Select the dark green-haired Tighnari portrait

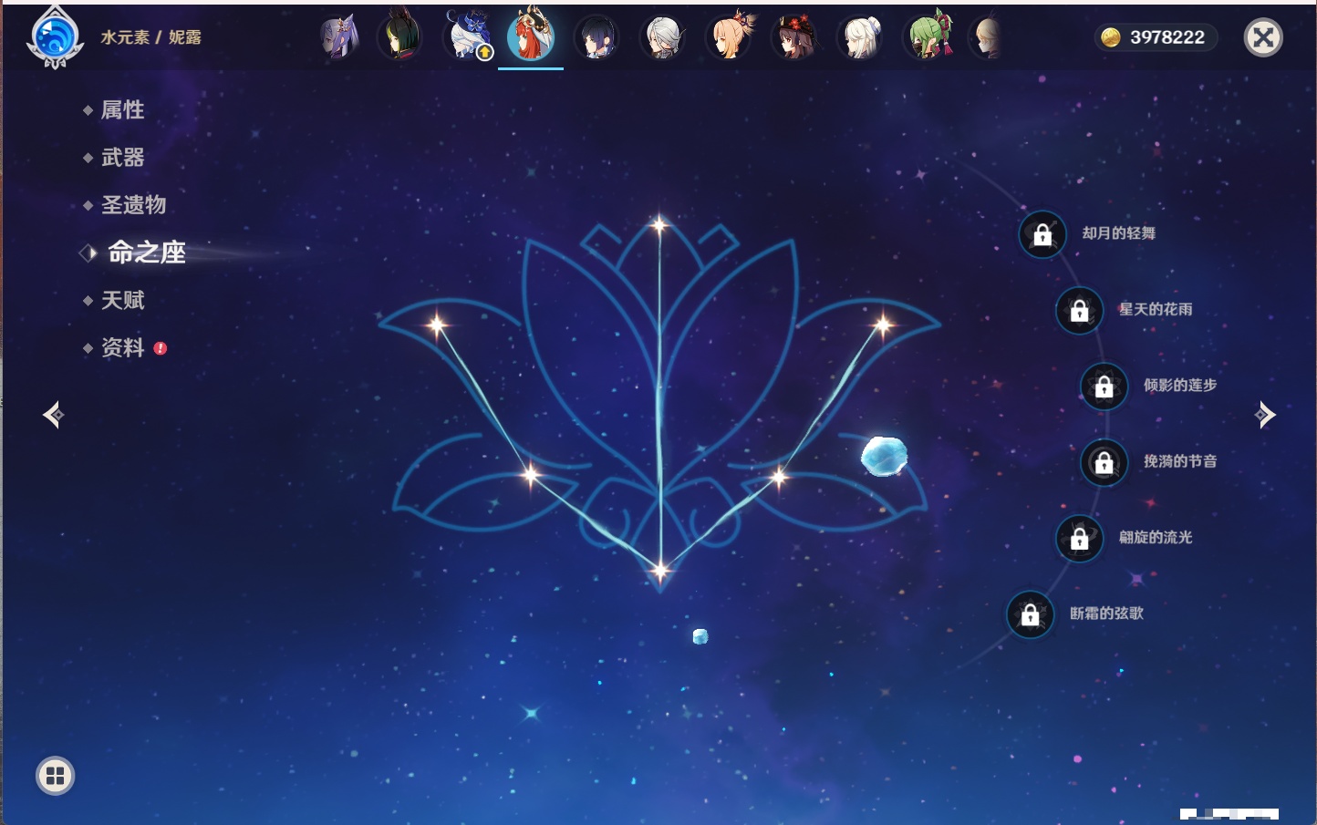[399, 36]
